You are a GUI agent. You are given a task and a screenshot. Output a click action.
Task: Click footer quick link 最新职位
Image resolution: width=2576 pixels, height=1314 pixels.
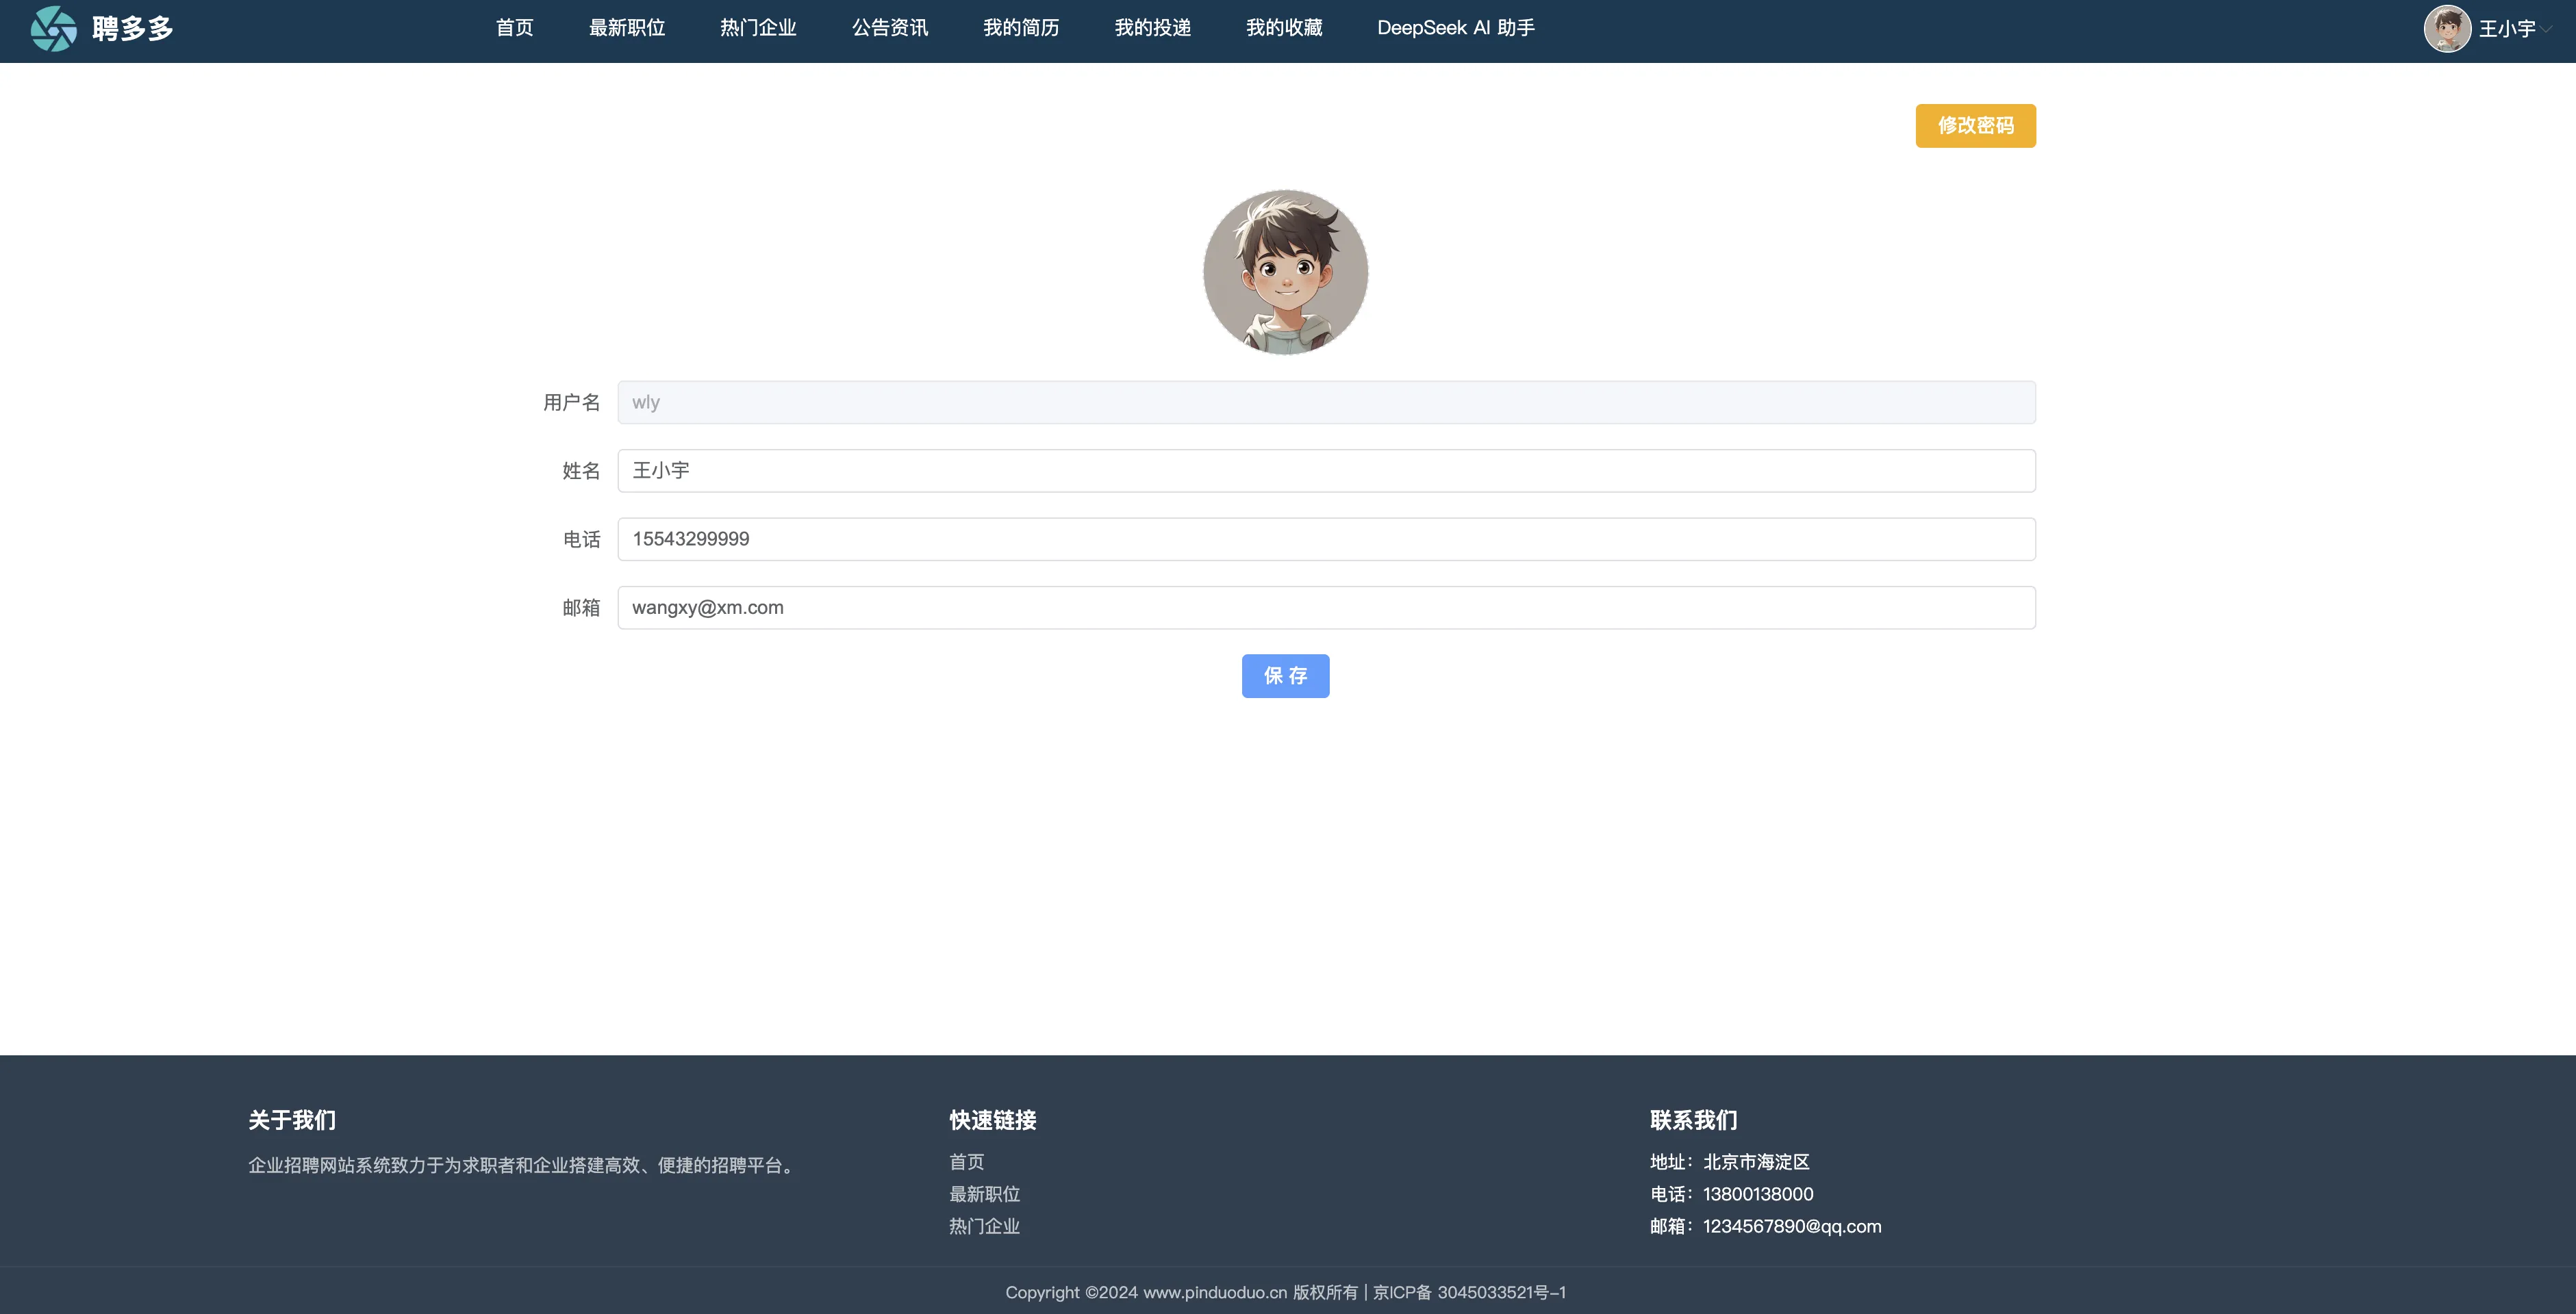(984, 1194)
